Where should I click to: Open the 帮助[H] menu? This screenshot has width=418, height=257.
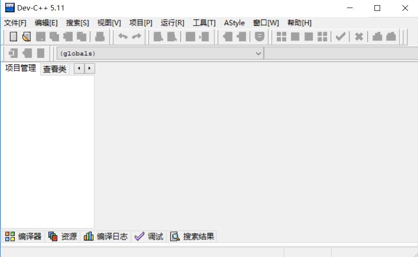(299, 23)
